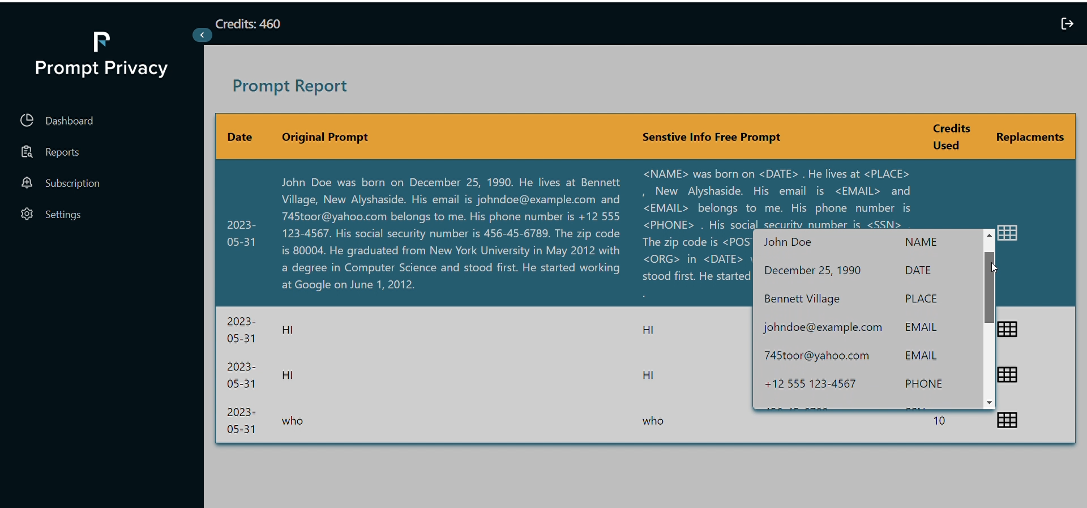Viewport: 1087px width, 508px height.
Task: Click the NAME label in popup
Action: pos(921,242)
